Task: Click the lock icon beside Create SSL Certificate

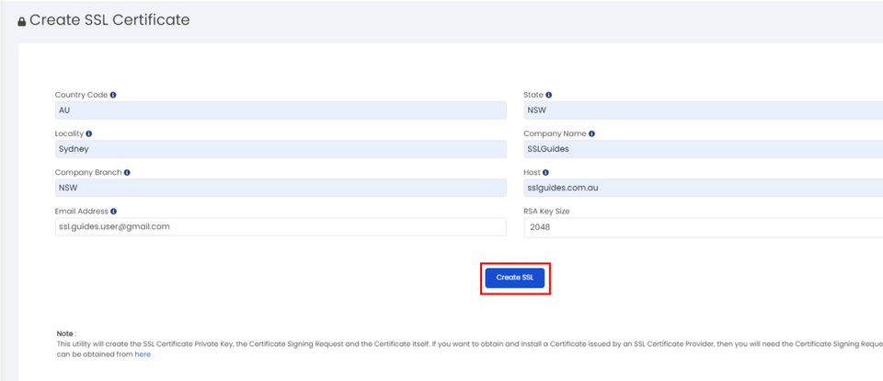Action: coord(22,21)
